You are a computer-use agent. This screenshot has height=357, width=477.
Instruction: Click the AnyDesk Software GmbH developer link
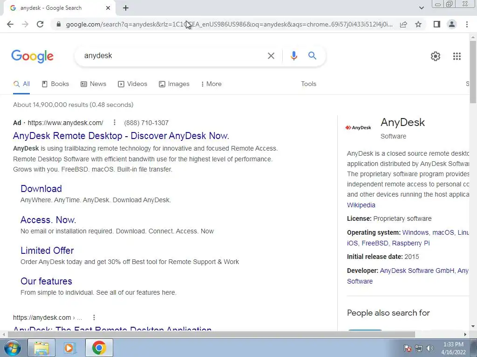tap(417, 271)
